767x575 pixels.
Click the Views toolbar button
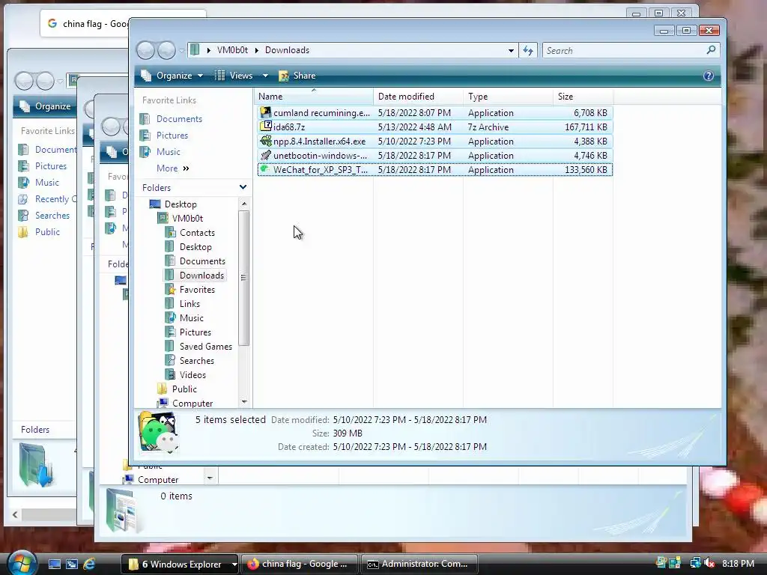[234, 76]
